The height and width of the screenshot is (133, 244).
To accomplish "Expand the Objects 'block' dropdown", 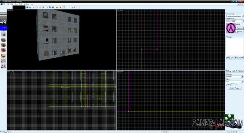I will 242,81.
